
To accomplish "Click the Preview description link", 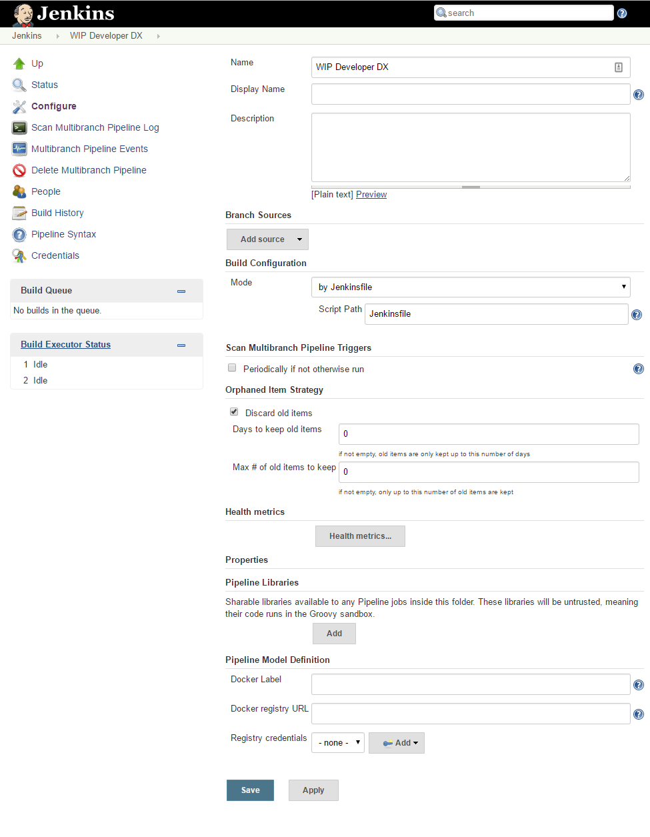I will coord(371,195).
